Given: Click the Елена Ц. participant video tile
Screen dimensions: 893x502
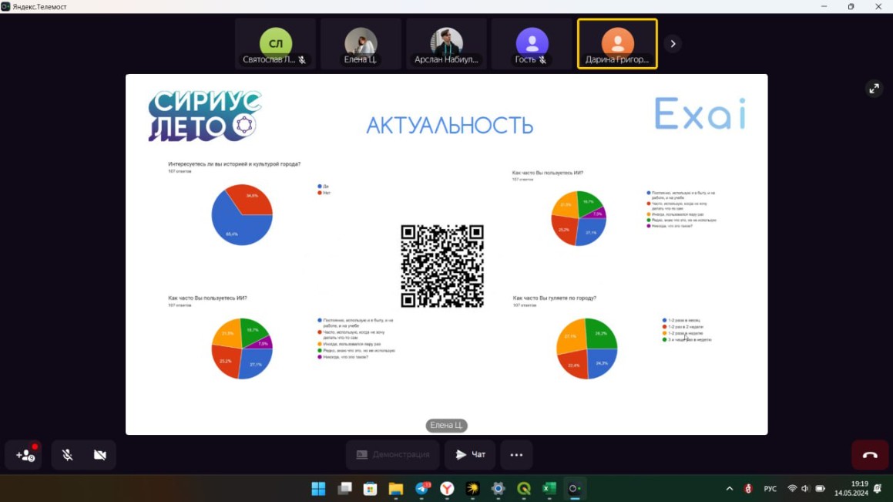Looking at the screenshot, I should [361, 44].
